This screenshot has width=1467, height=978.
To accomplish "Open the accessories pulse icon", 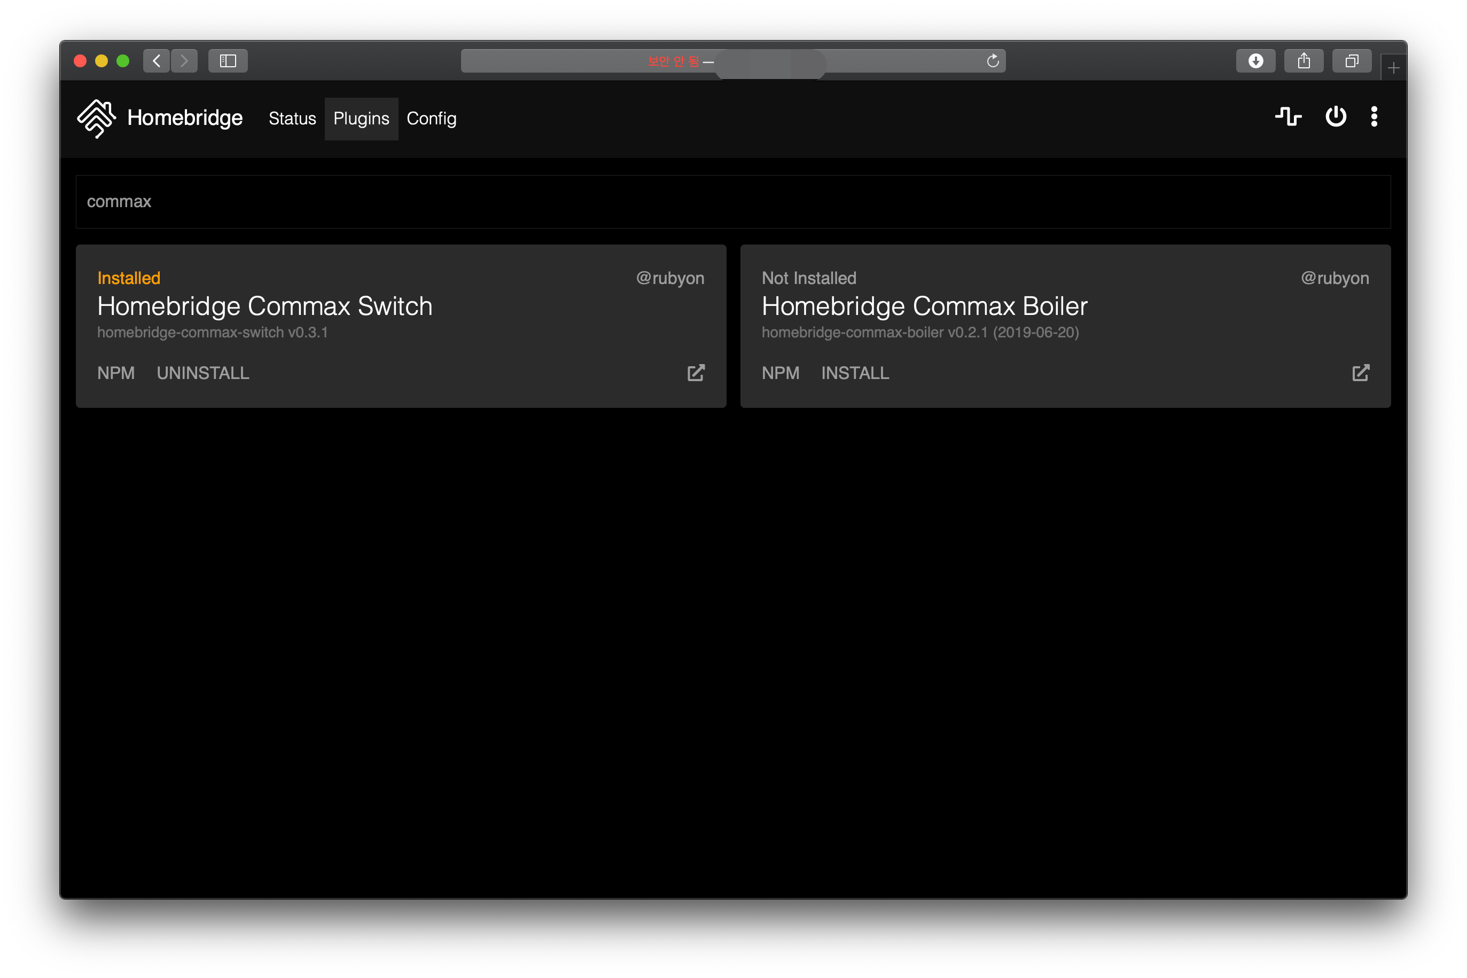I will (1288, 116).
